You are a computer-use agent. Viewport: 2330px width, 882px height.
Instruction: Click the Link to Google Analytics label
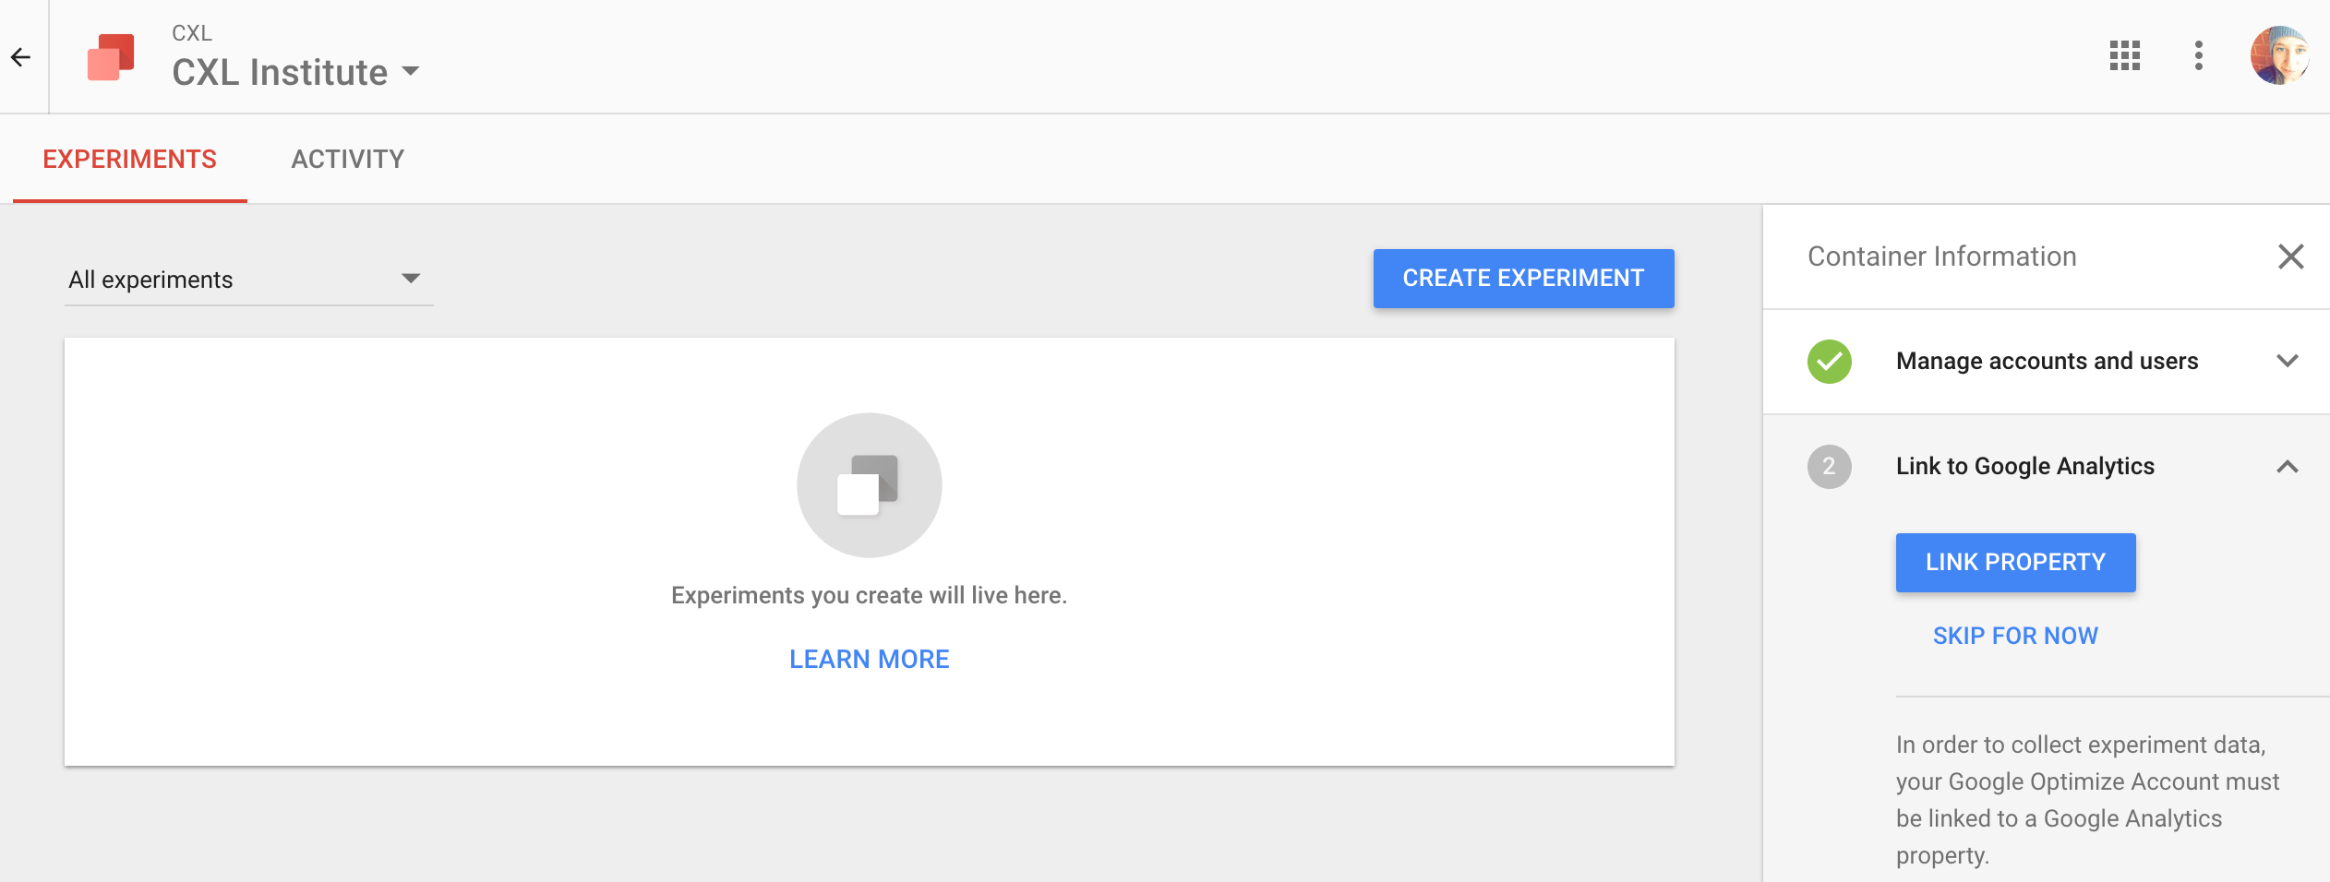coord(2024,466)
